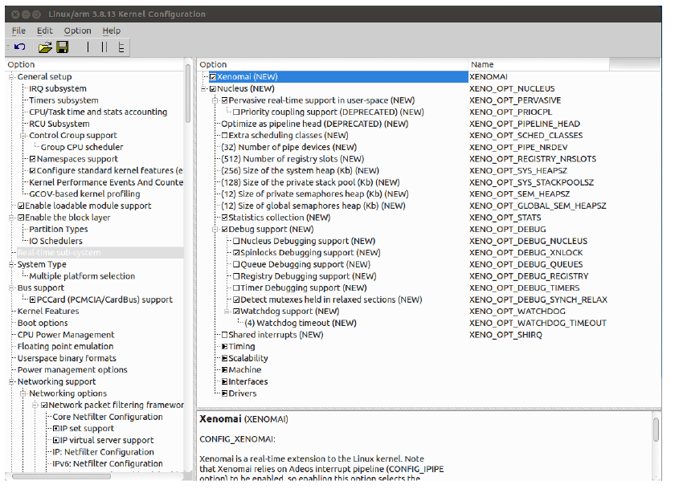Switch to Single View toolbar icon
This screenshot has width=679, height=489.
click(88, 47)
